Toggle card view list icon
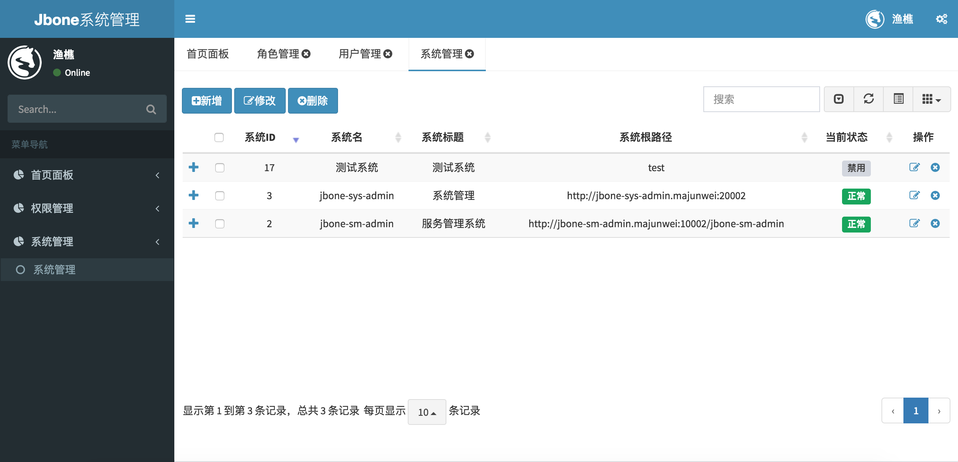Image resolution: width=958 pixels, height=462 pixels. (898, 99)
